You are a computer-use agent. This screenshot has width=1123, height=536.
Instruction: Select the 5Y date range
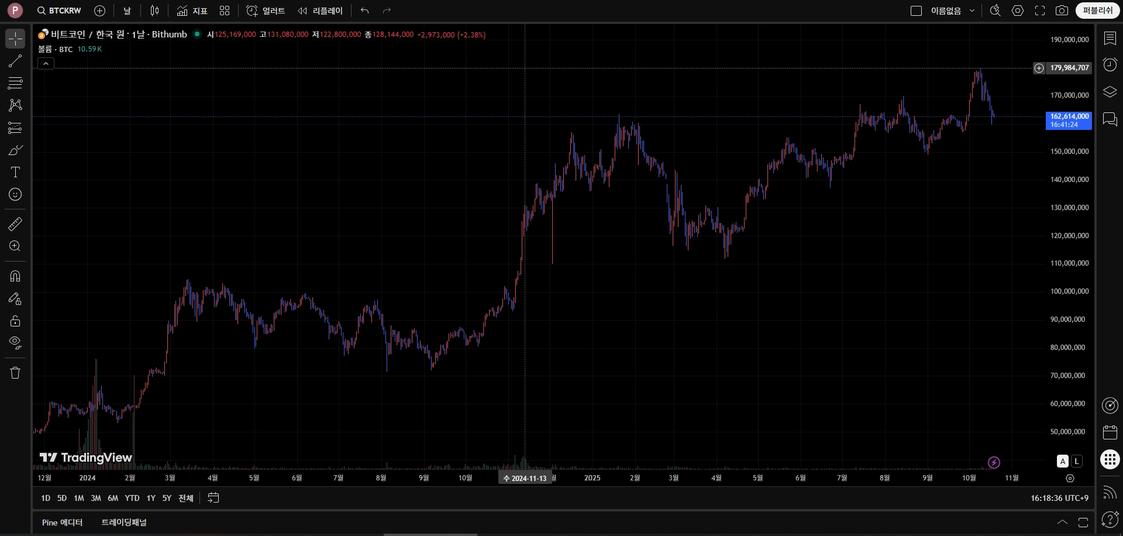coord(167,498)
